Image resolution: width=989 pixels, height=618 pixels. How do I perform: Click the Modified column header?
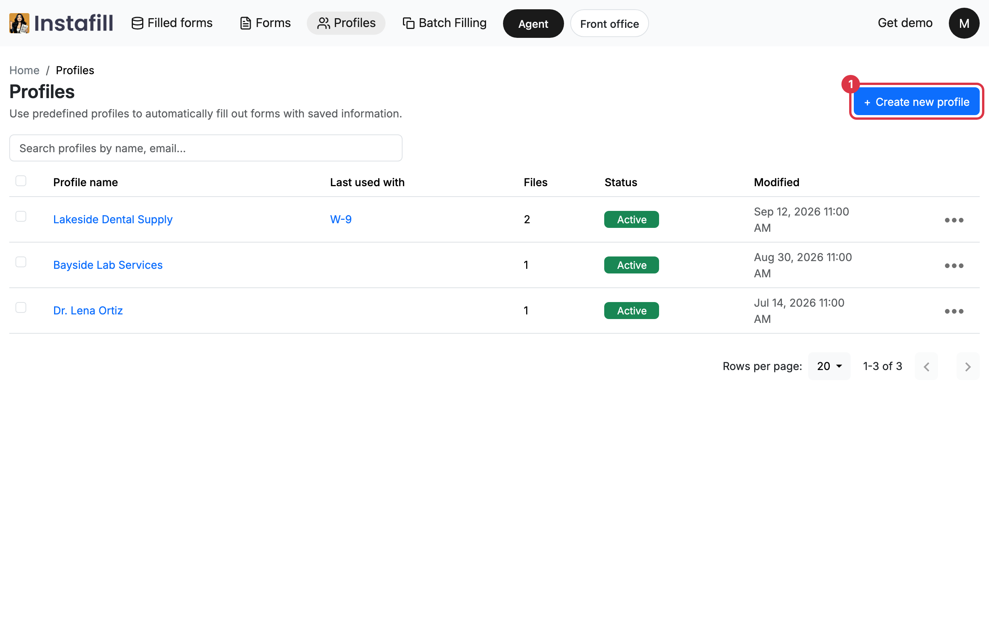(x=777, y=182)
